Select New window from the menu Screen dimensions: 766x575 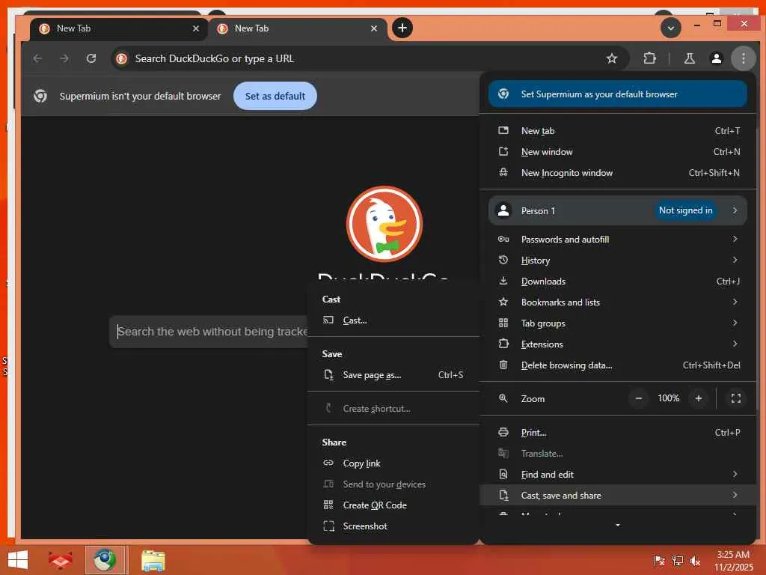coord(617,151)
